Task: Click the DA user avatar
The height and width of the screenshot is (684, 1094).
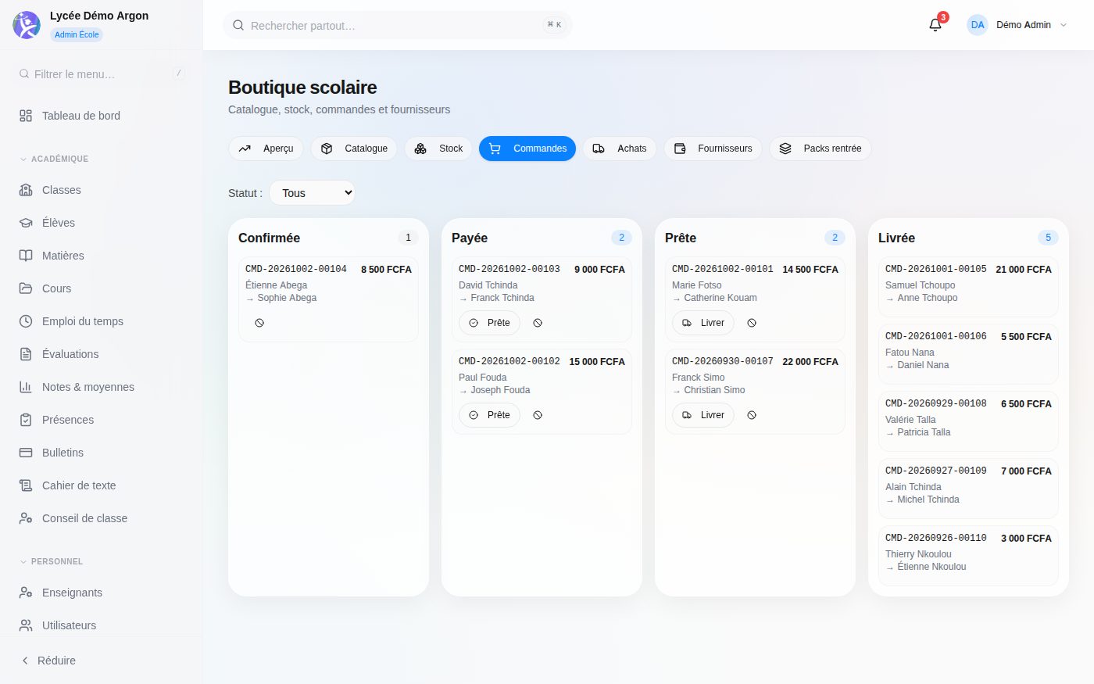Action: coord(978,25)
